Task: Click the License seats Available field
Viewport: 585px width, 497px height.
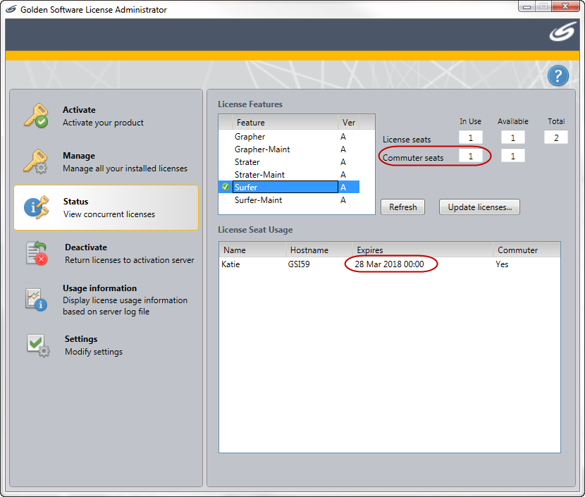Action: coord(513,137)
